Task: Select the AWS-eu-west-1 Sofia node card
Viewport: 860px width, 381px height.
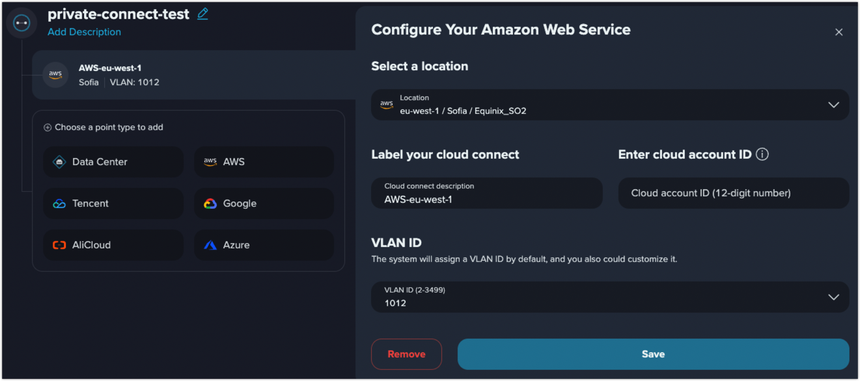Action: pos(194,75)
